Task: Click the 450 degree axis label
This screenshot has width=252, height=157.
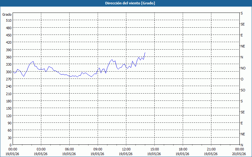Action: pos(9,35)
